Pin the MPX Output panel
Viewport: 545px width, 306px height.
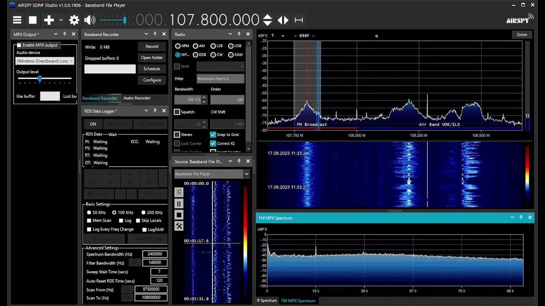click(x=65, y=34)
